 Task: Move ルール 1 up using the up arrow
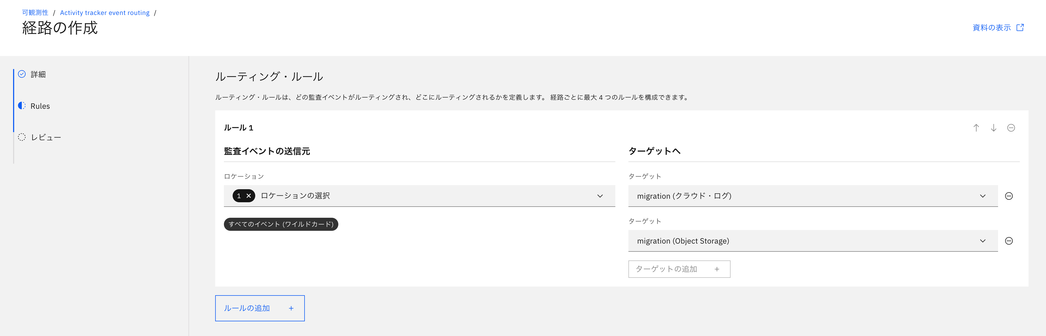(976, 128)
